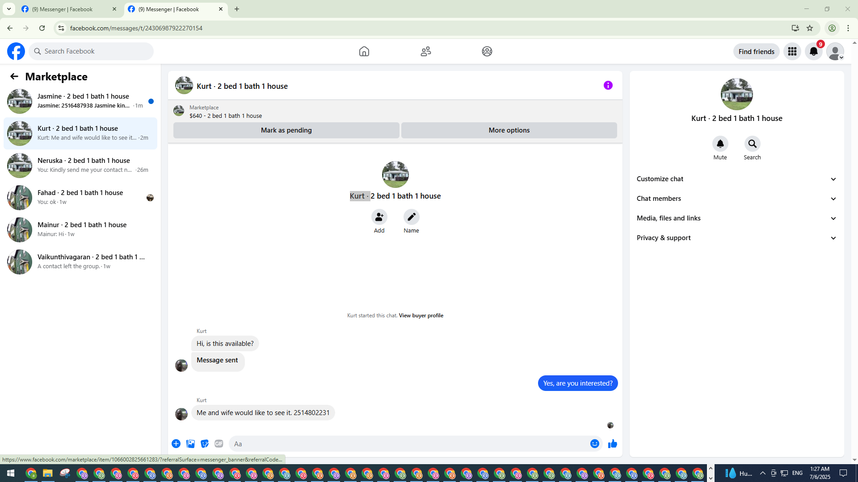
Task: Switch to the first Messenger browser tab
Action: pos(67,9)
